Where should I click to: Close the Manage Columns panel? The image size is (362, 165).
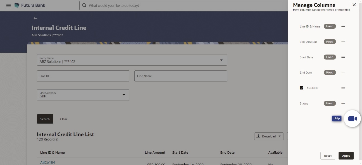[354, 5]
